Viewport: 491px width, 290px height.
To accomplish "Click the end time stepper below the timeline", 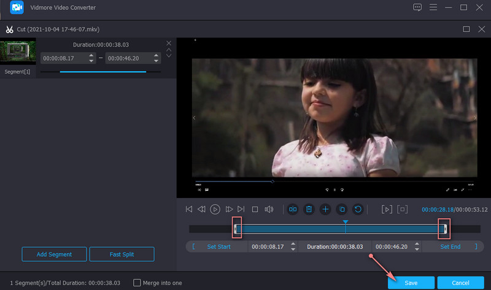I will tap(417, 246).
